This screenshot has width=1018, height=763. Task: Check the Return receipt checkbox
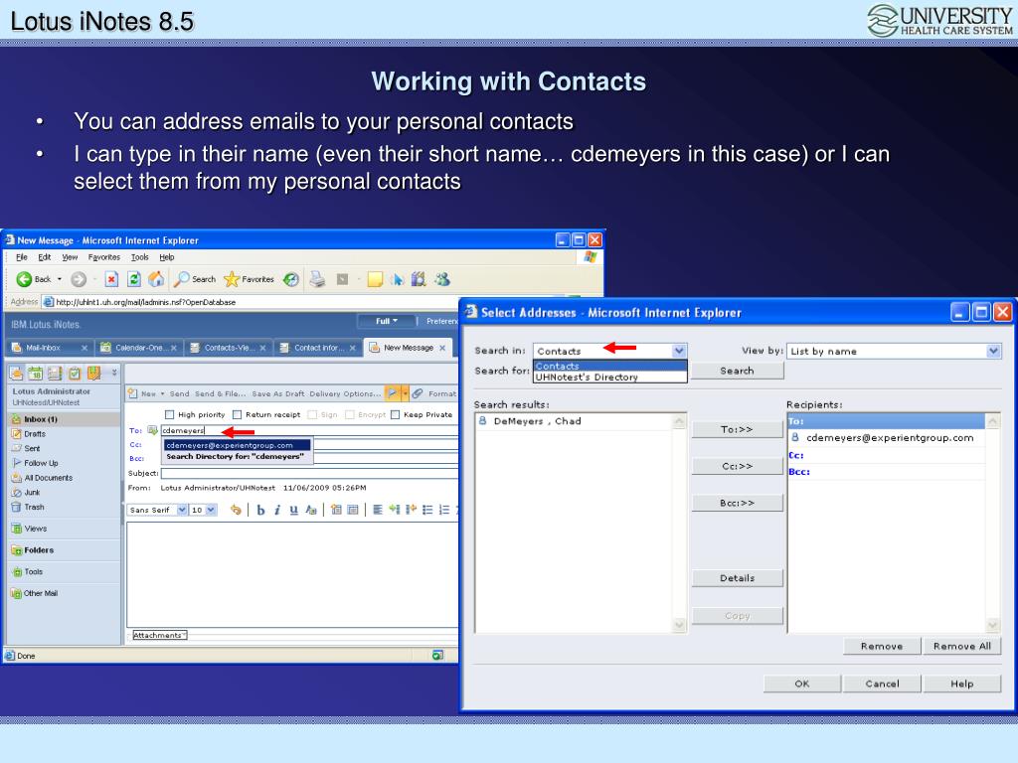pyautogui.click(x=237, y=414)
